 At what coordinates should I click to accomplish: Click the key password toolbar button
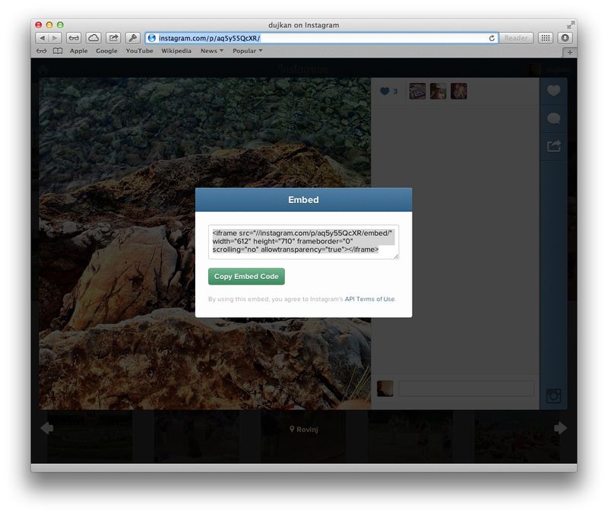[x=133, y=38]
